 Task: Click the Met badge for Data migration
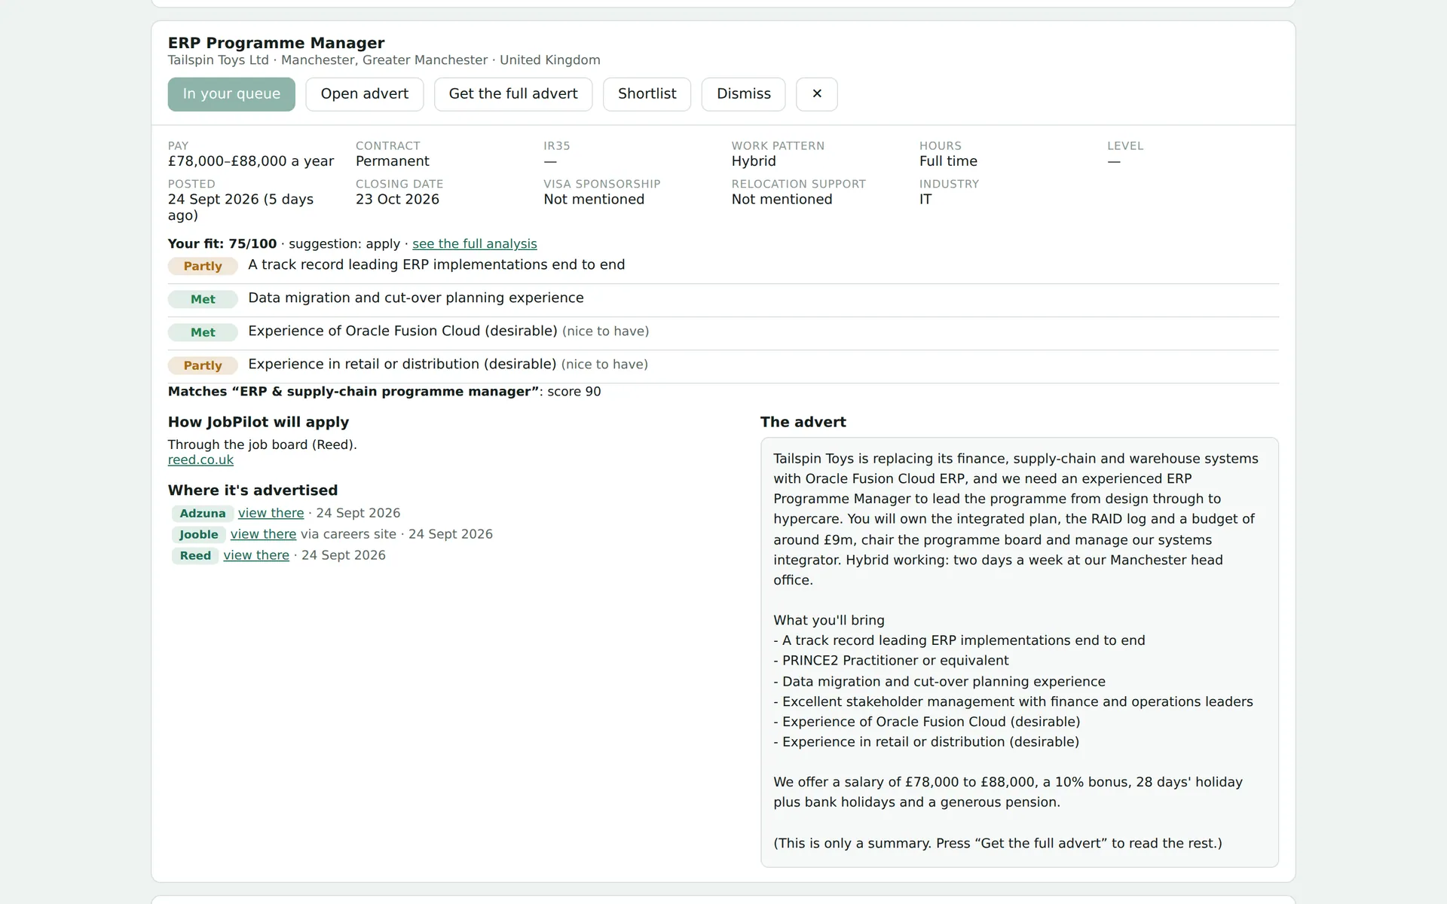[203, 299]
